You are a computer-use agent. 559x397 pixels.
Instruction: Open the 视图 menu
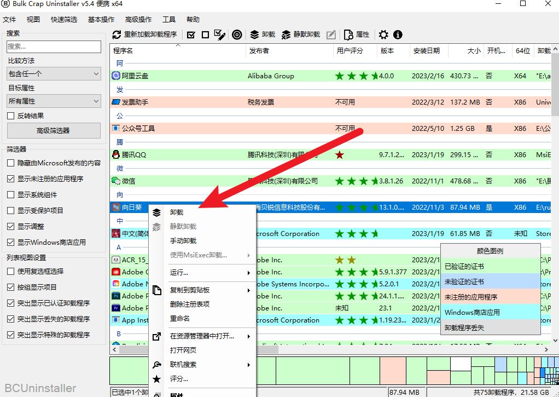point(33,20)
